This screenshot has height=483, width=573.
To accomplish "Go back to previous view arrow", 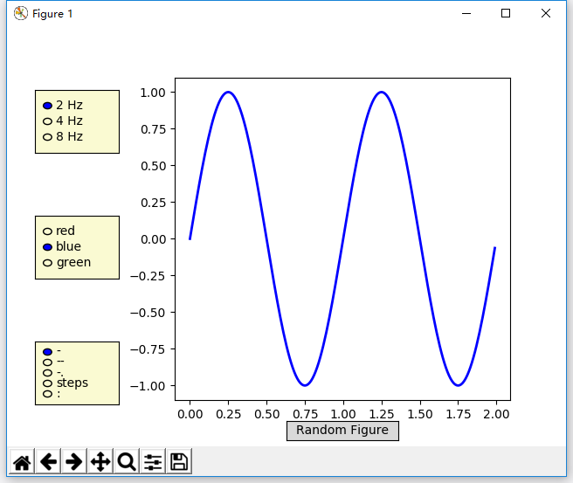I will pos(48,462).
